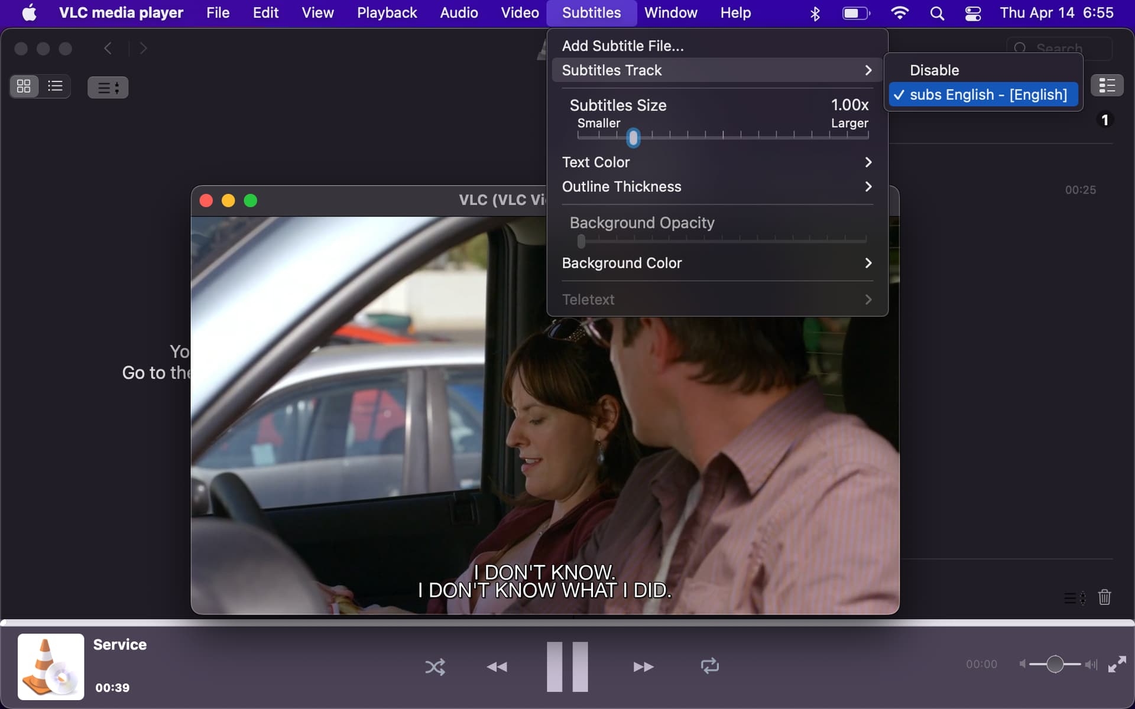Clear playlist with the trash icon

(x=1105, y=598)
